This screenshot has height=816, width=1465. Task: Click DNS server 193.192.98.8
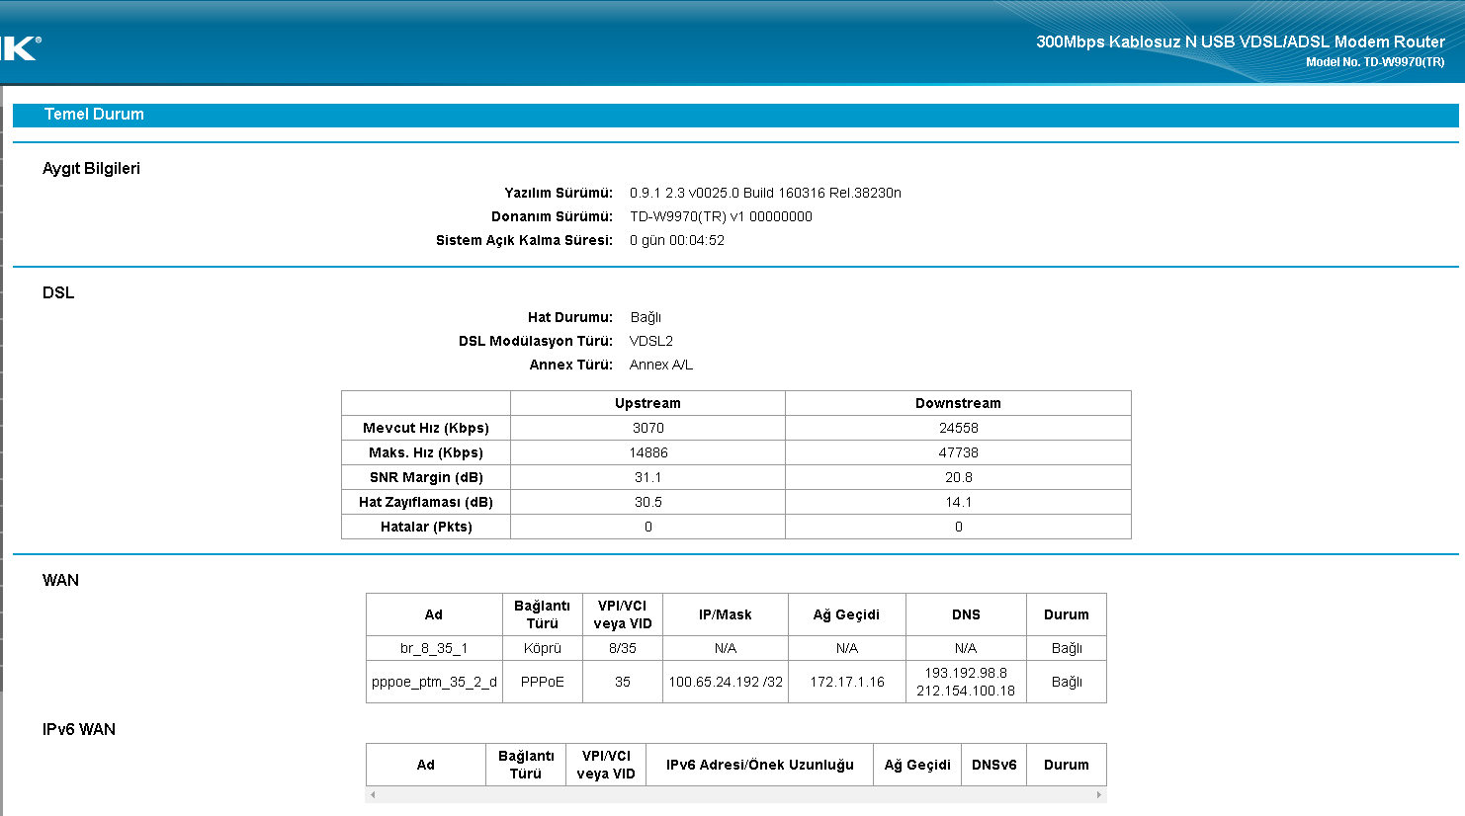click(966, 673)
